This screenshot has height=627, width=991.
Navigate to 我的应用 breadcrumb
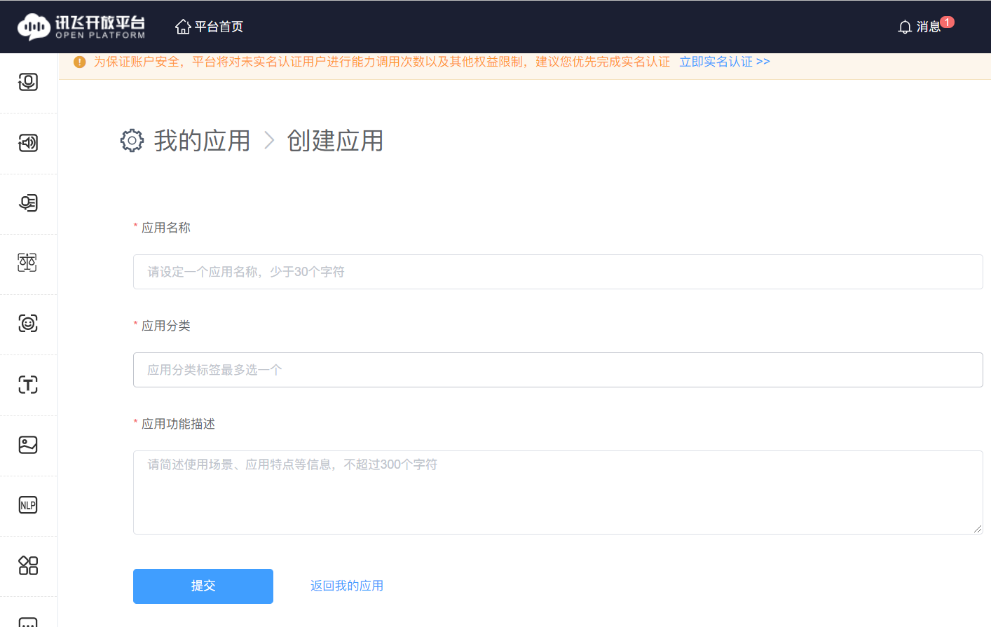click(x=203, y=141)
